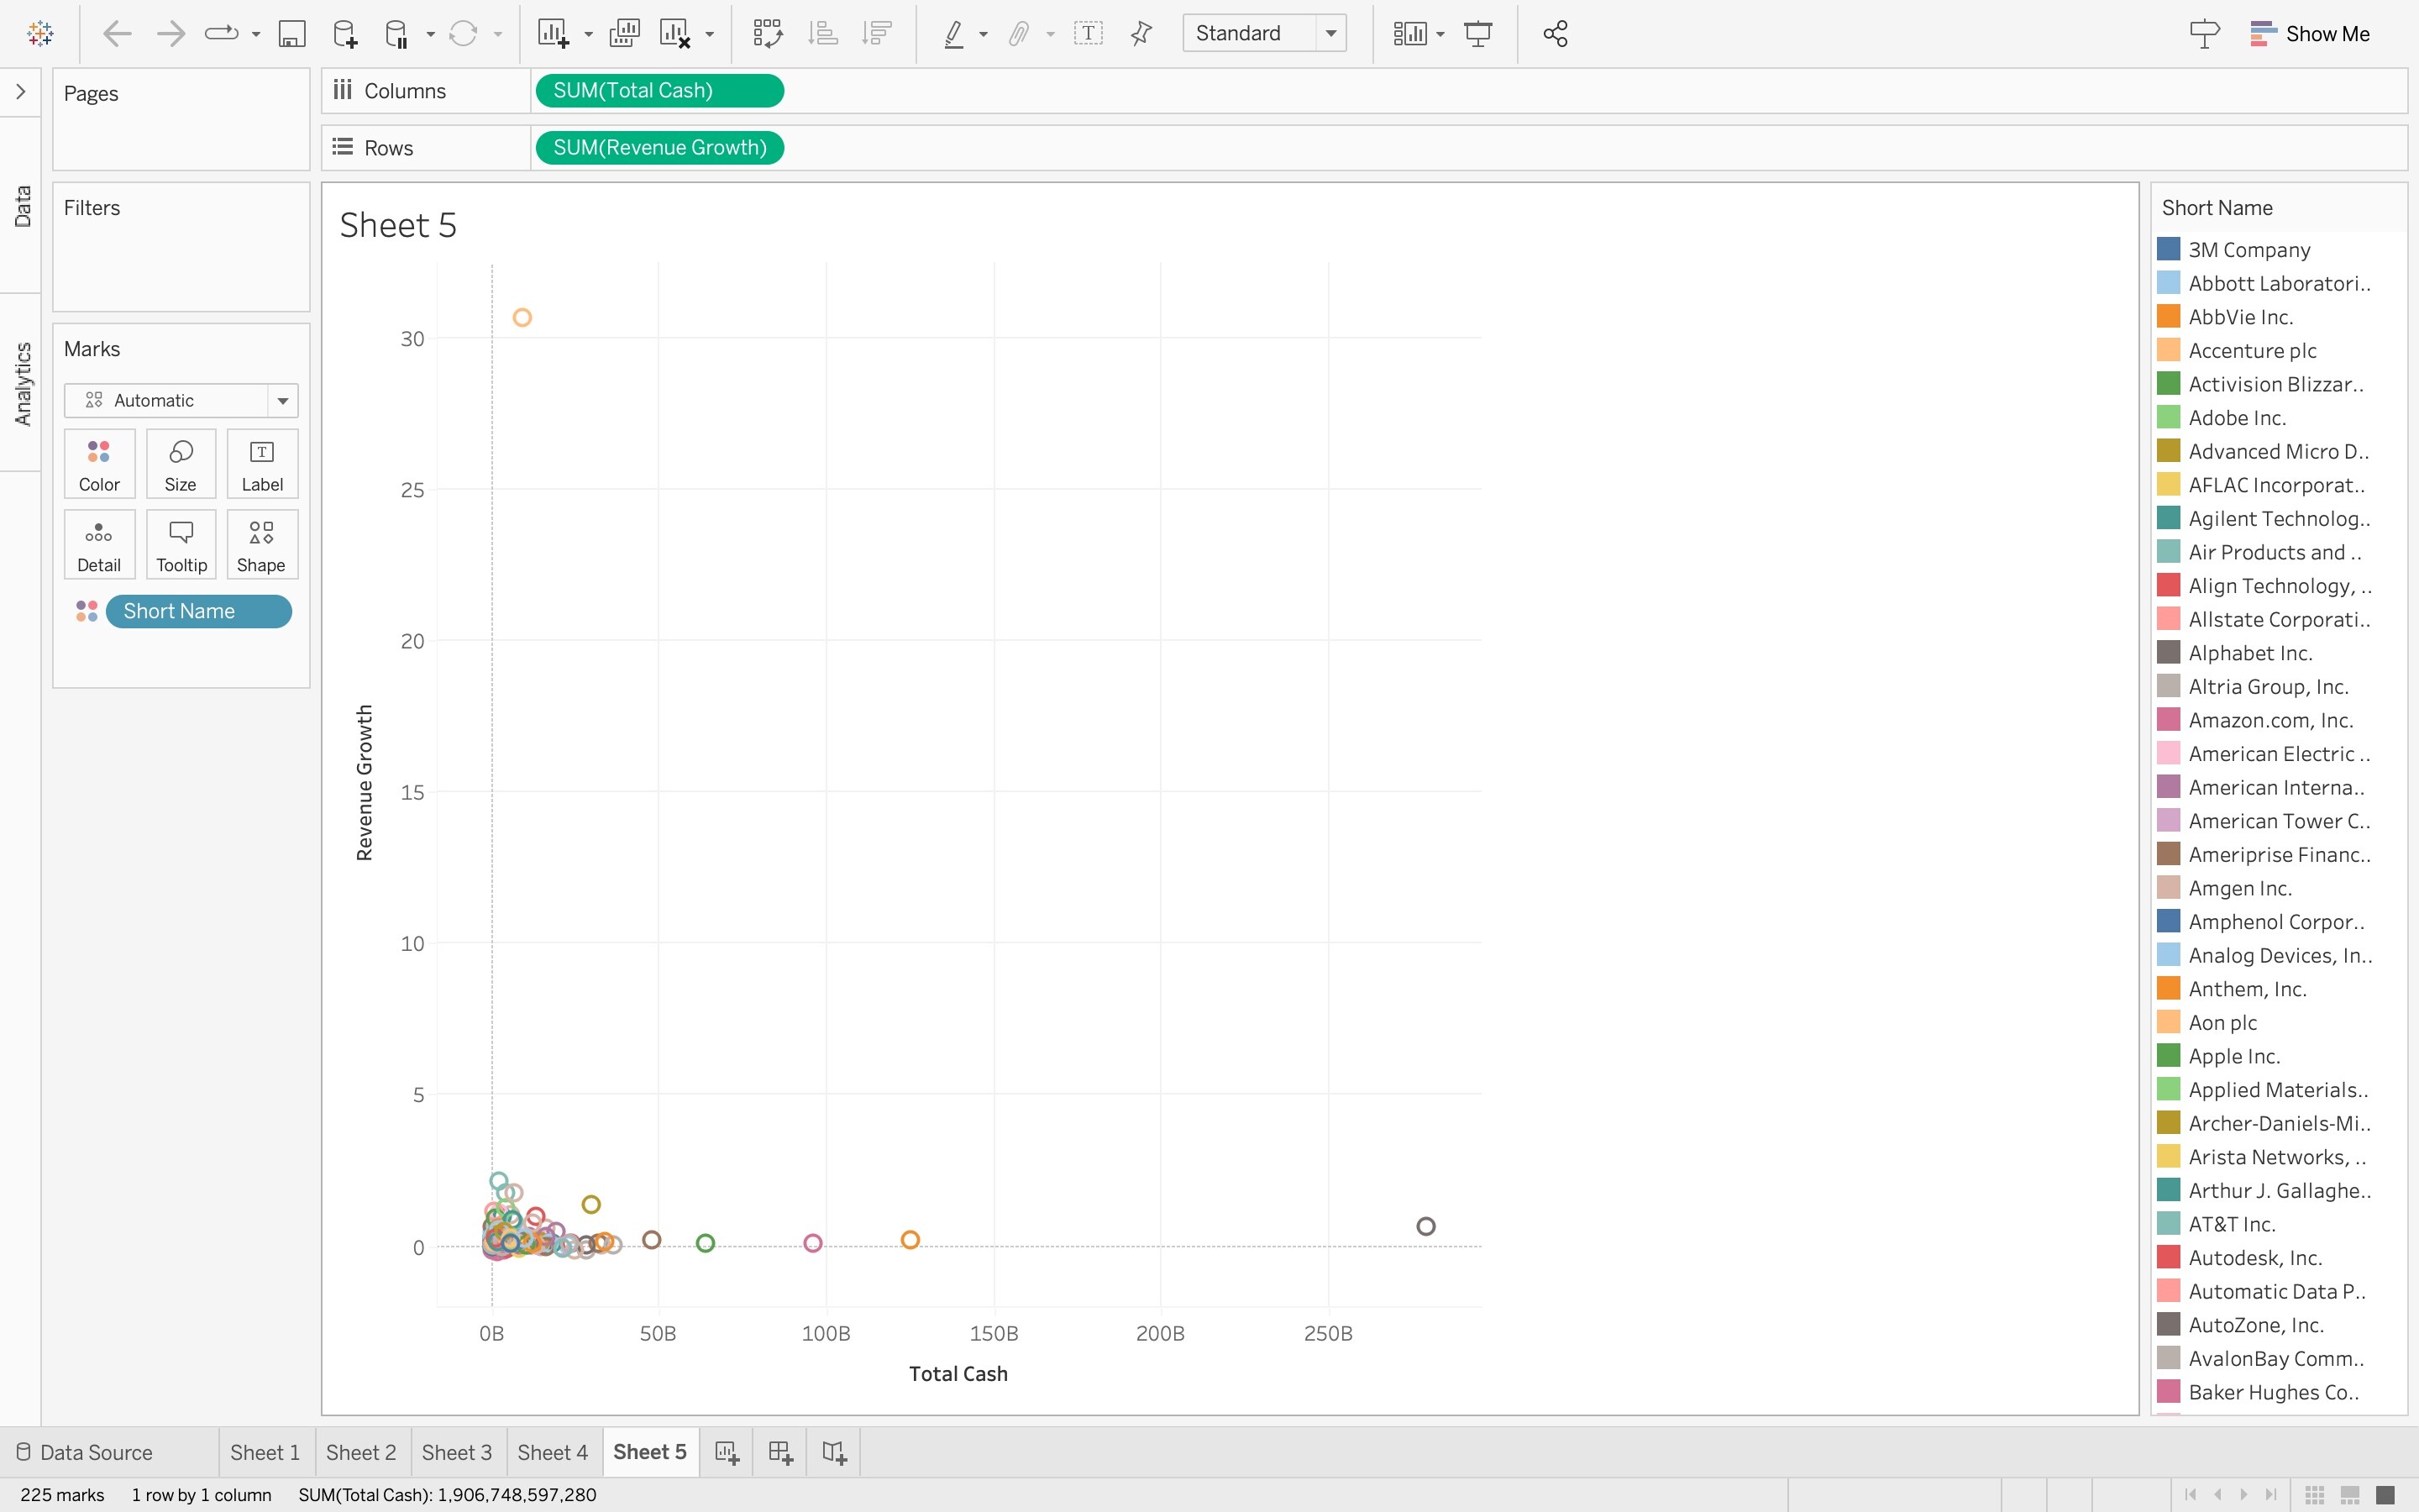The height and width of the screenshot is (1512, 2419).
Task: Click the Share workbook icon
Action: (x=1555, y=34)
